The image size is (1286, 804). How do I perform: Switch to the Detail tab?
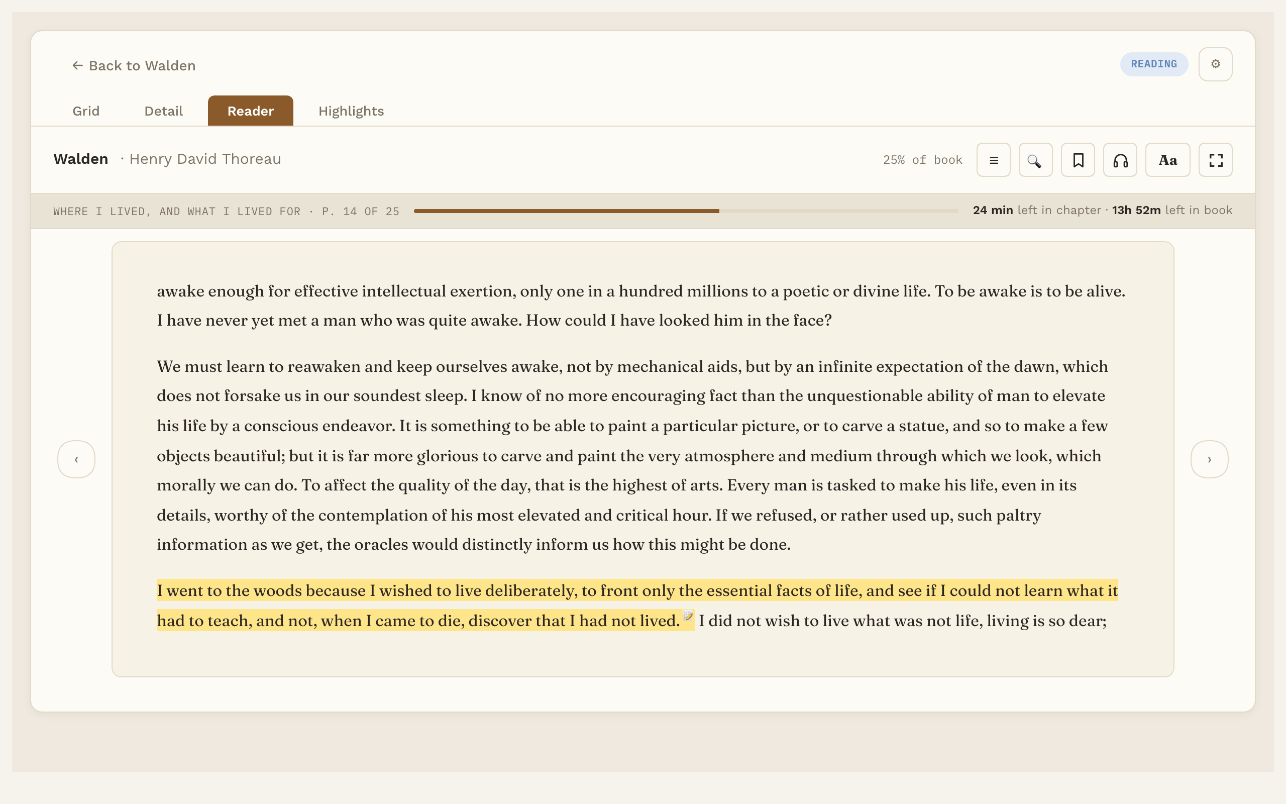[x=164, y=111]
